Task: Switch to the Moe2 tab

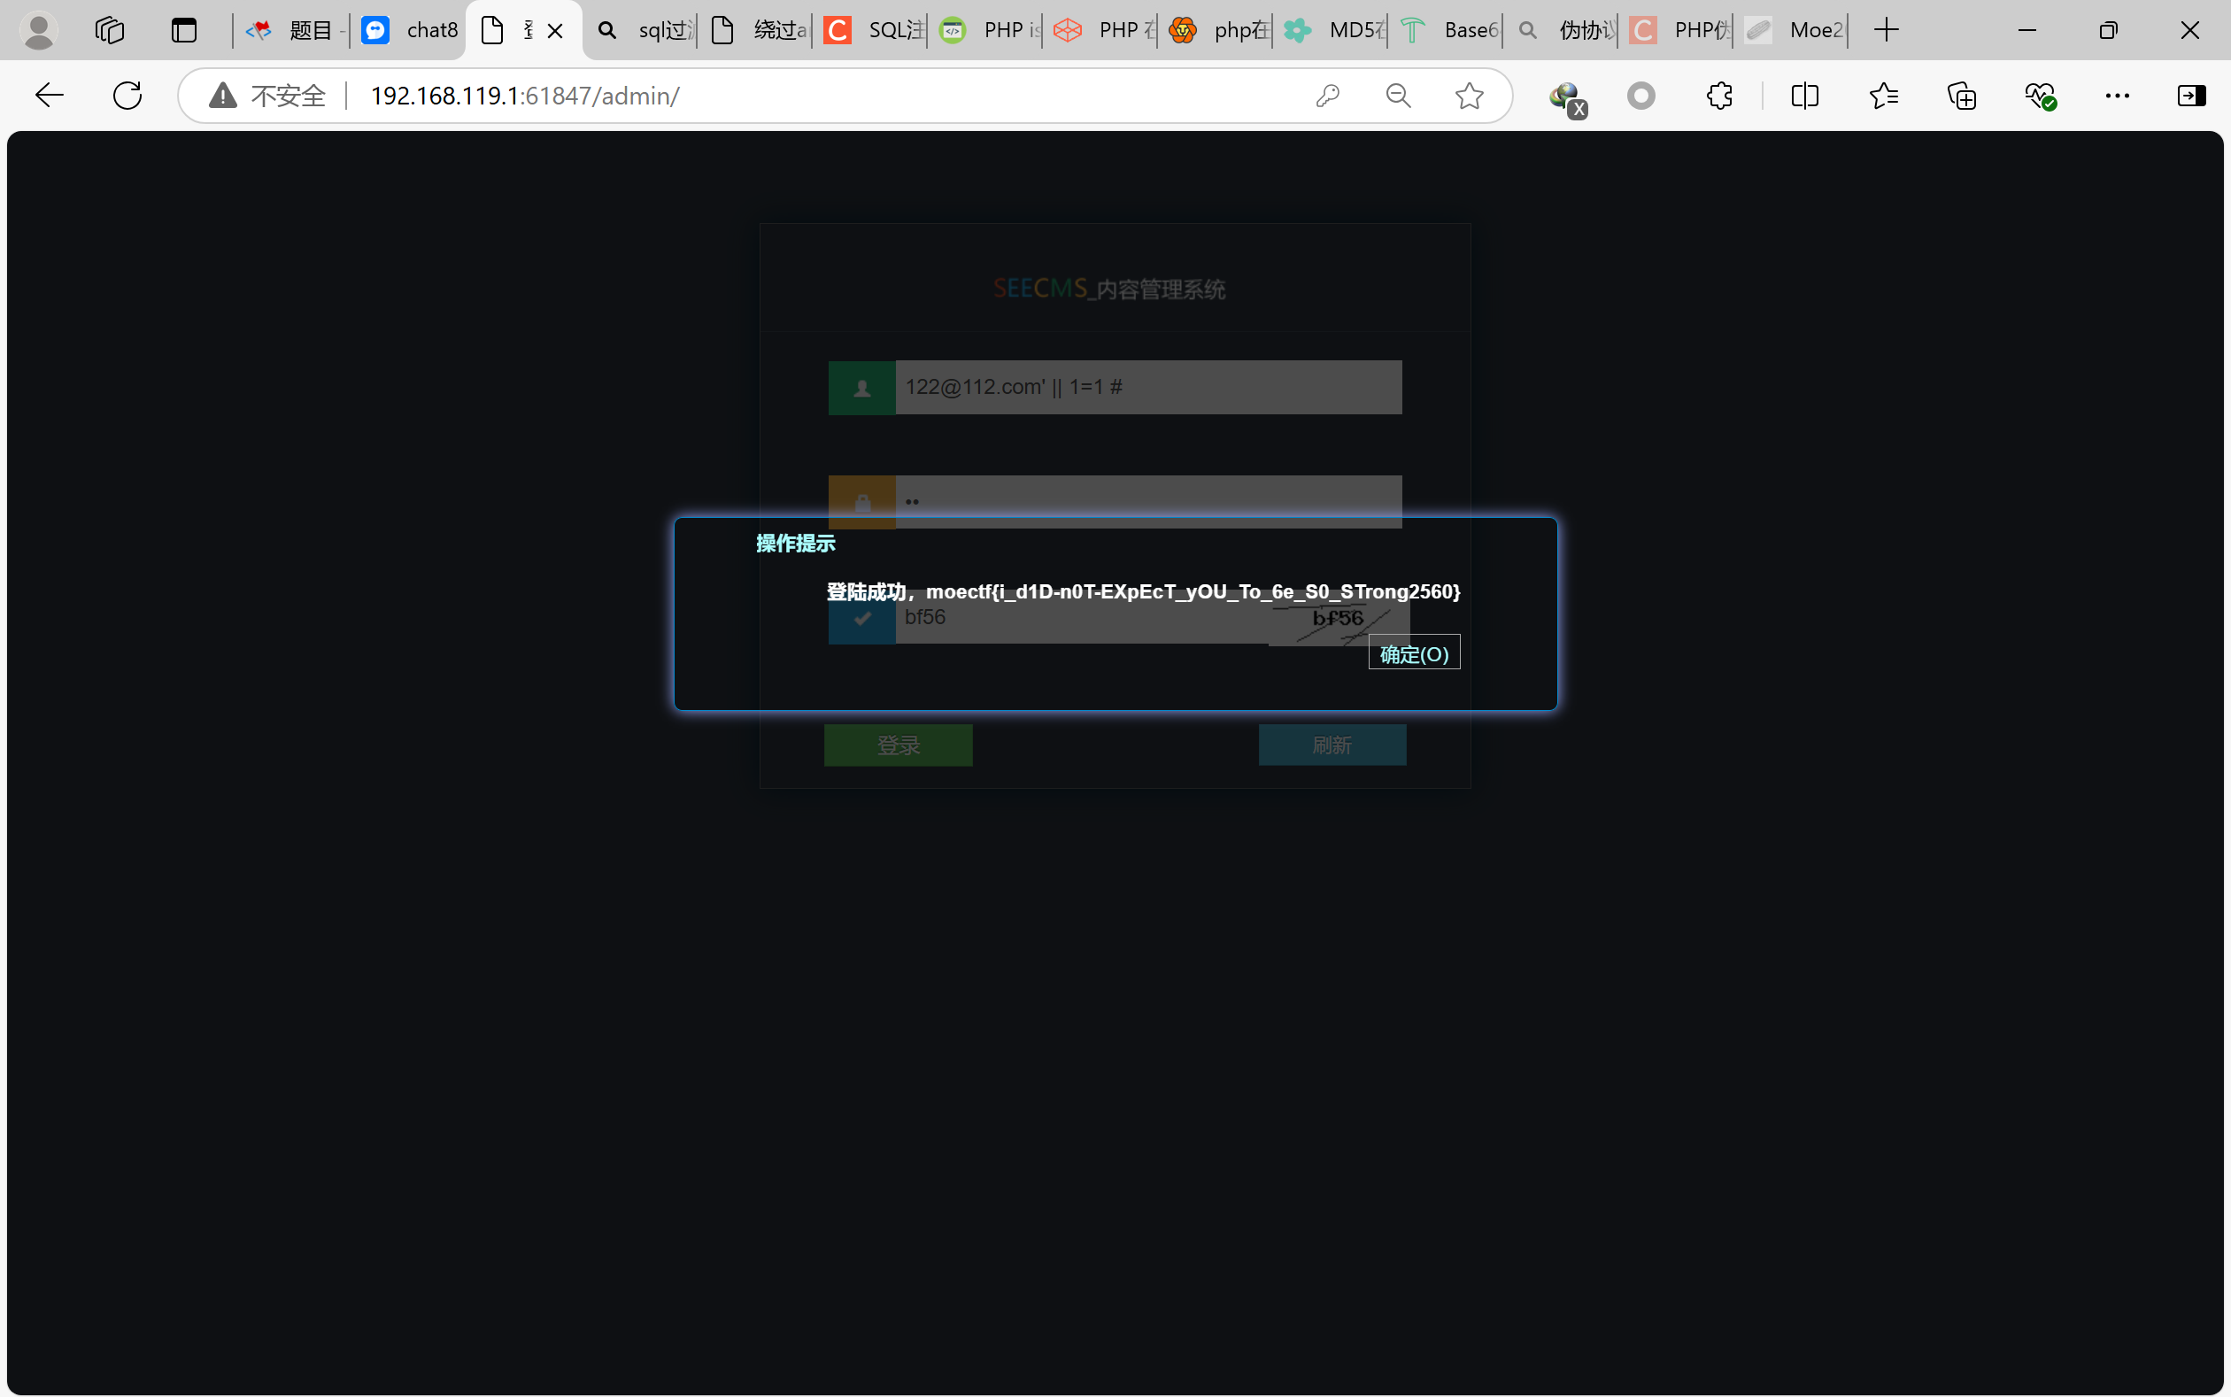Action: click(x=1791, y=30)
